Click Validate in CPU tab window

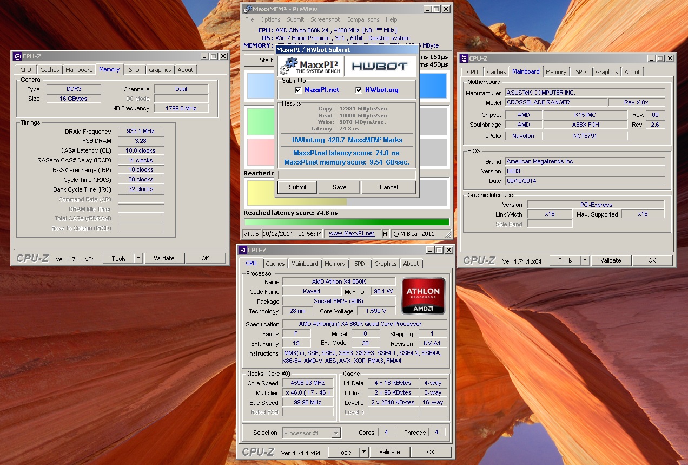coord(389,452)
